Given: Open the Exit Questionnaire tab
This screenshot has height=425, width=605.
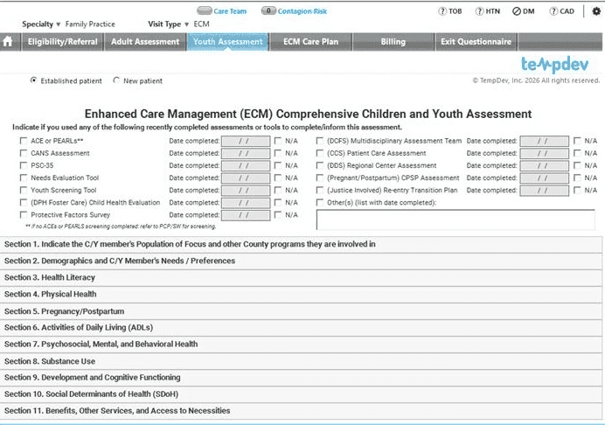Looking at the screenshot, I should 476,42.
